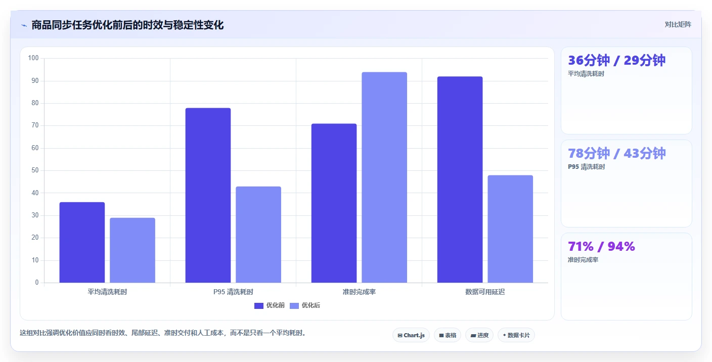The image size is (712, 362).
Task: Open the 71% / 94% data card
Action: pos(627,277)
